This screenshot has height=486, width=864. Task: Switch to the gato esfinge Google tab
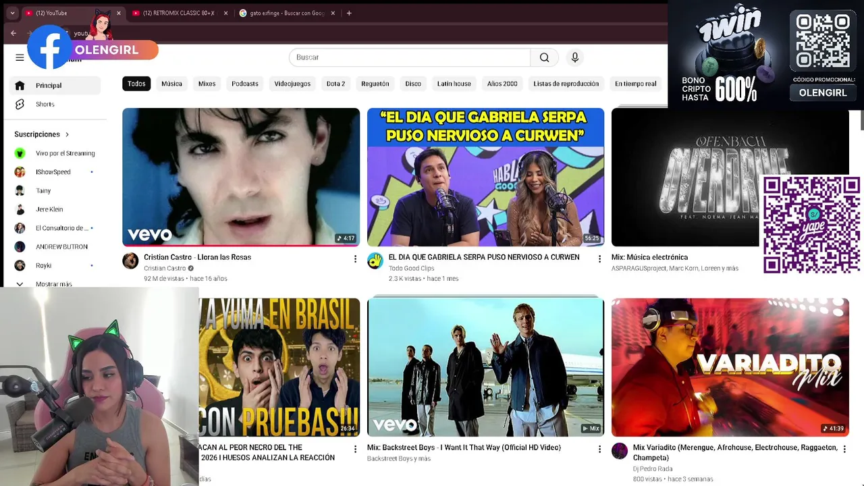click(288, 13)
